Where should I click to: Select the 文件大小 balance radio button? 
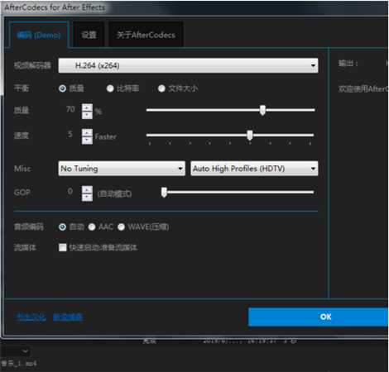(161, 88)
